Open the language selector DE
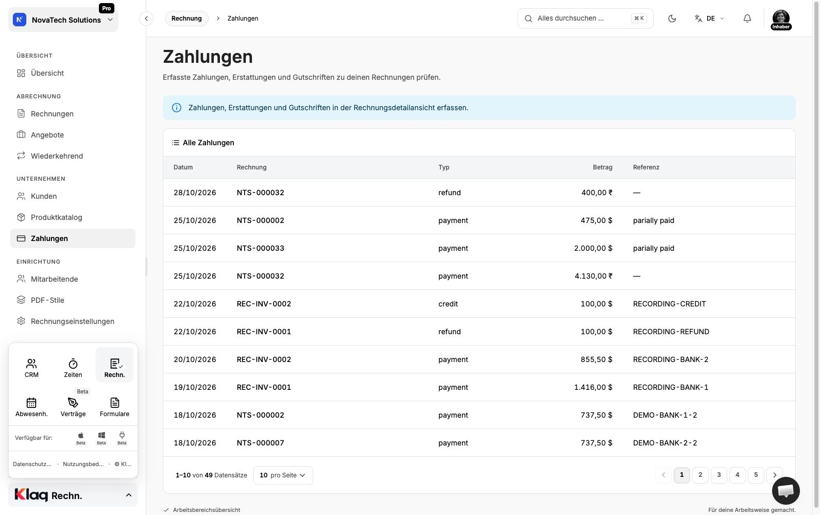The width and height of the screenshot is (820, 515). [709, 19]
